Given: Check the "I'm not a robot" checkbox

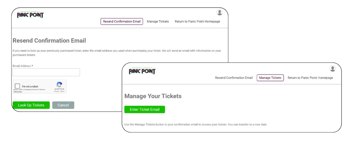Looking at the screenshot, I should pos(17,86).
